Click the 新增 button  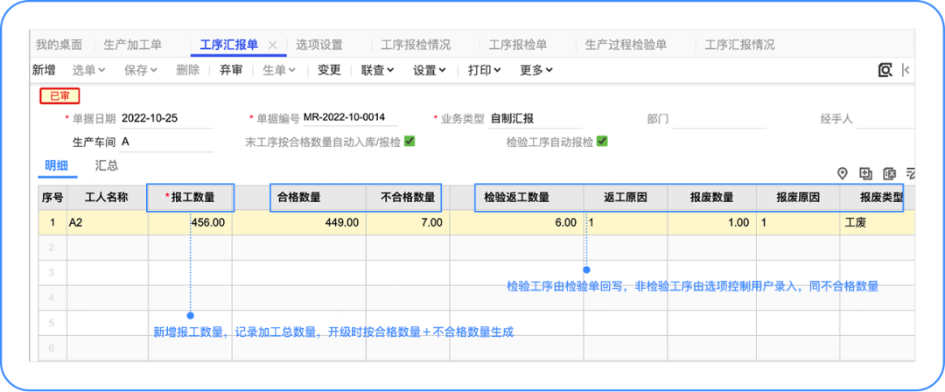pos(44,70)
